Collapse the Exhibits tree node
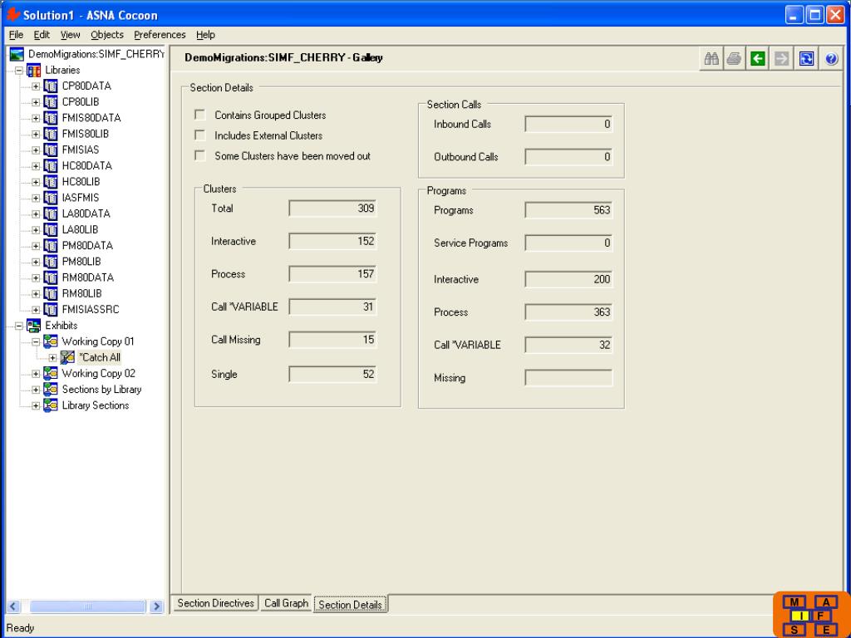Viewport: 851px width, 638px height. (19, 326)
